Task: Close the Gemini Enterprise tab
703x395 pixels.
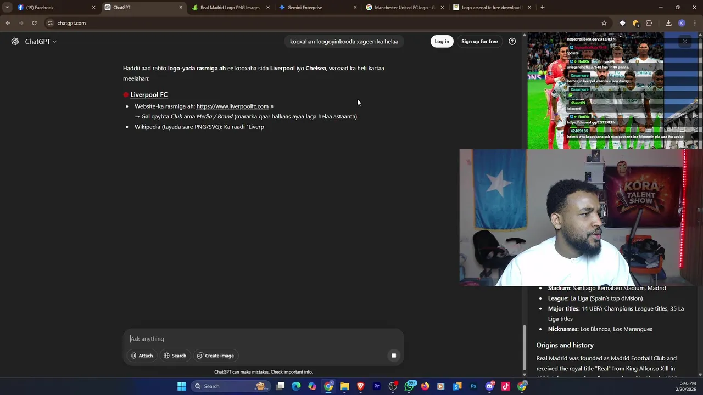Action: click(355, 8)
